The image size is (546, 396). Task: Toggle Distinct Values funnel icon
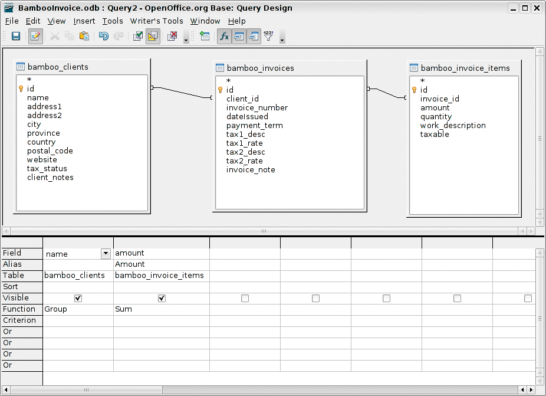pos(268,36)
